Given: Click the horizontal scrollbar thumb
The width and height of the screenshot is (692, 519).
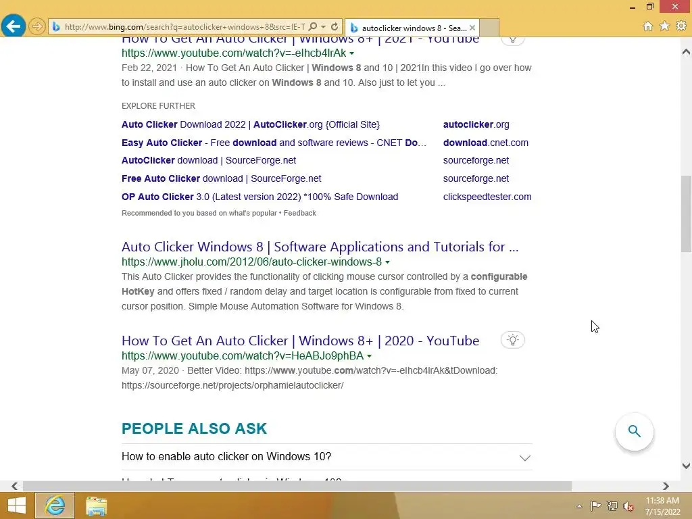Looking at the screenshot, I should (297, 486).
